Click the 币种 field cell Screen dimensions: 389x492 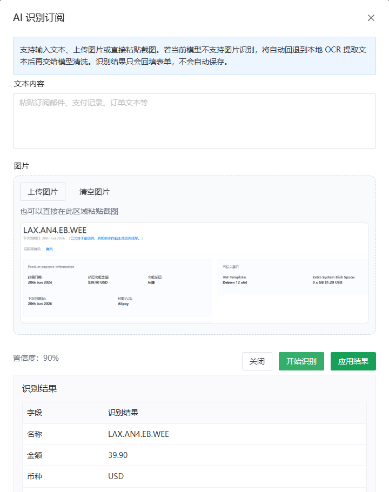coord(35,476)
